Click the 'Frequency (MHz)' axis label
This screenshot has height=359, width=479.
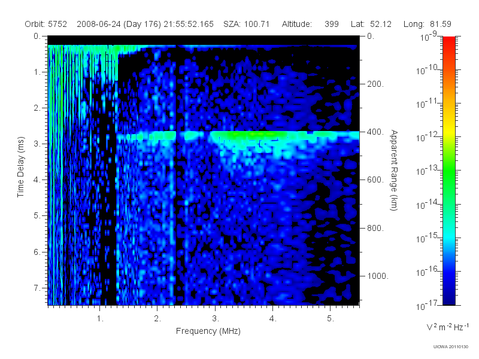click(208, 331)
